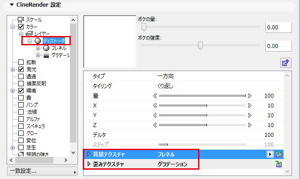Open the 一致設定... dropdown button
300x179 pixels.
[42, 171]
